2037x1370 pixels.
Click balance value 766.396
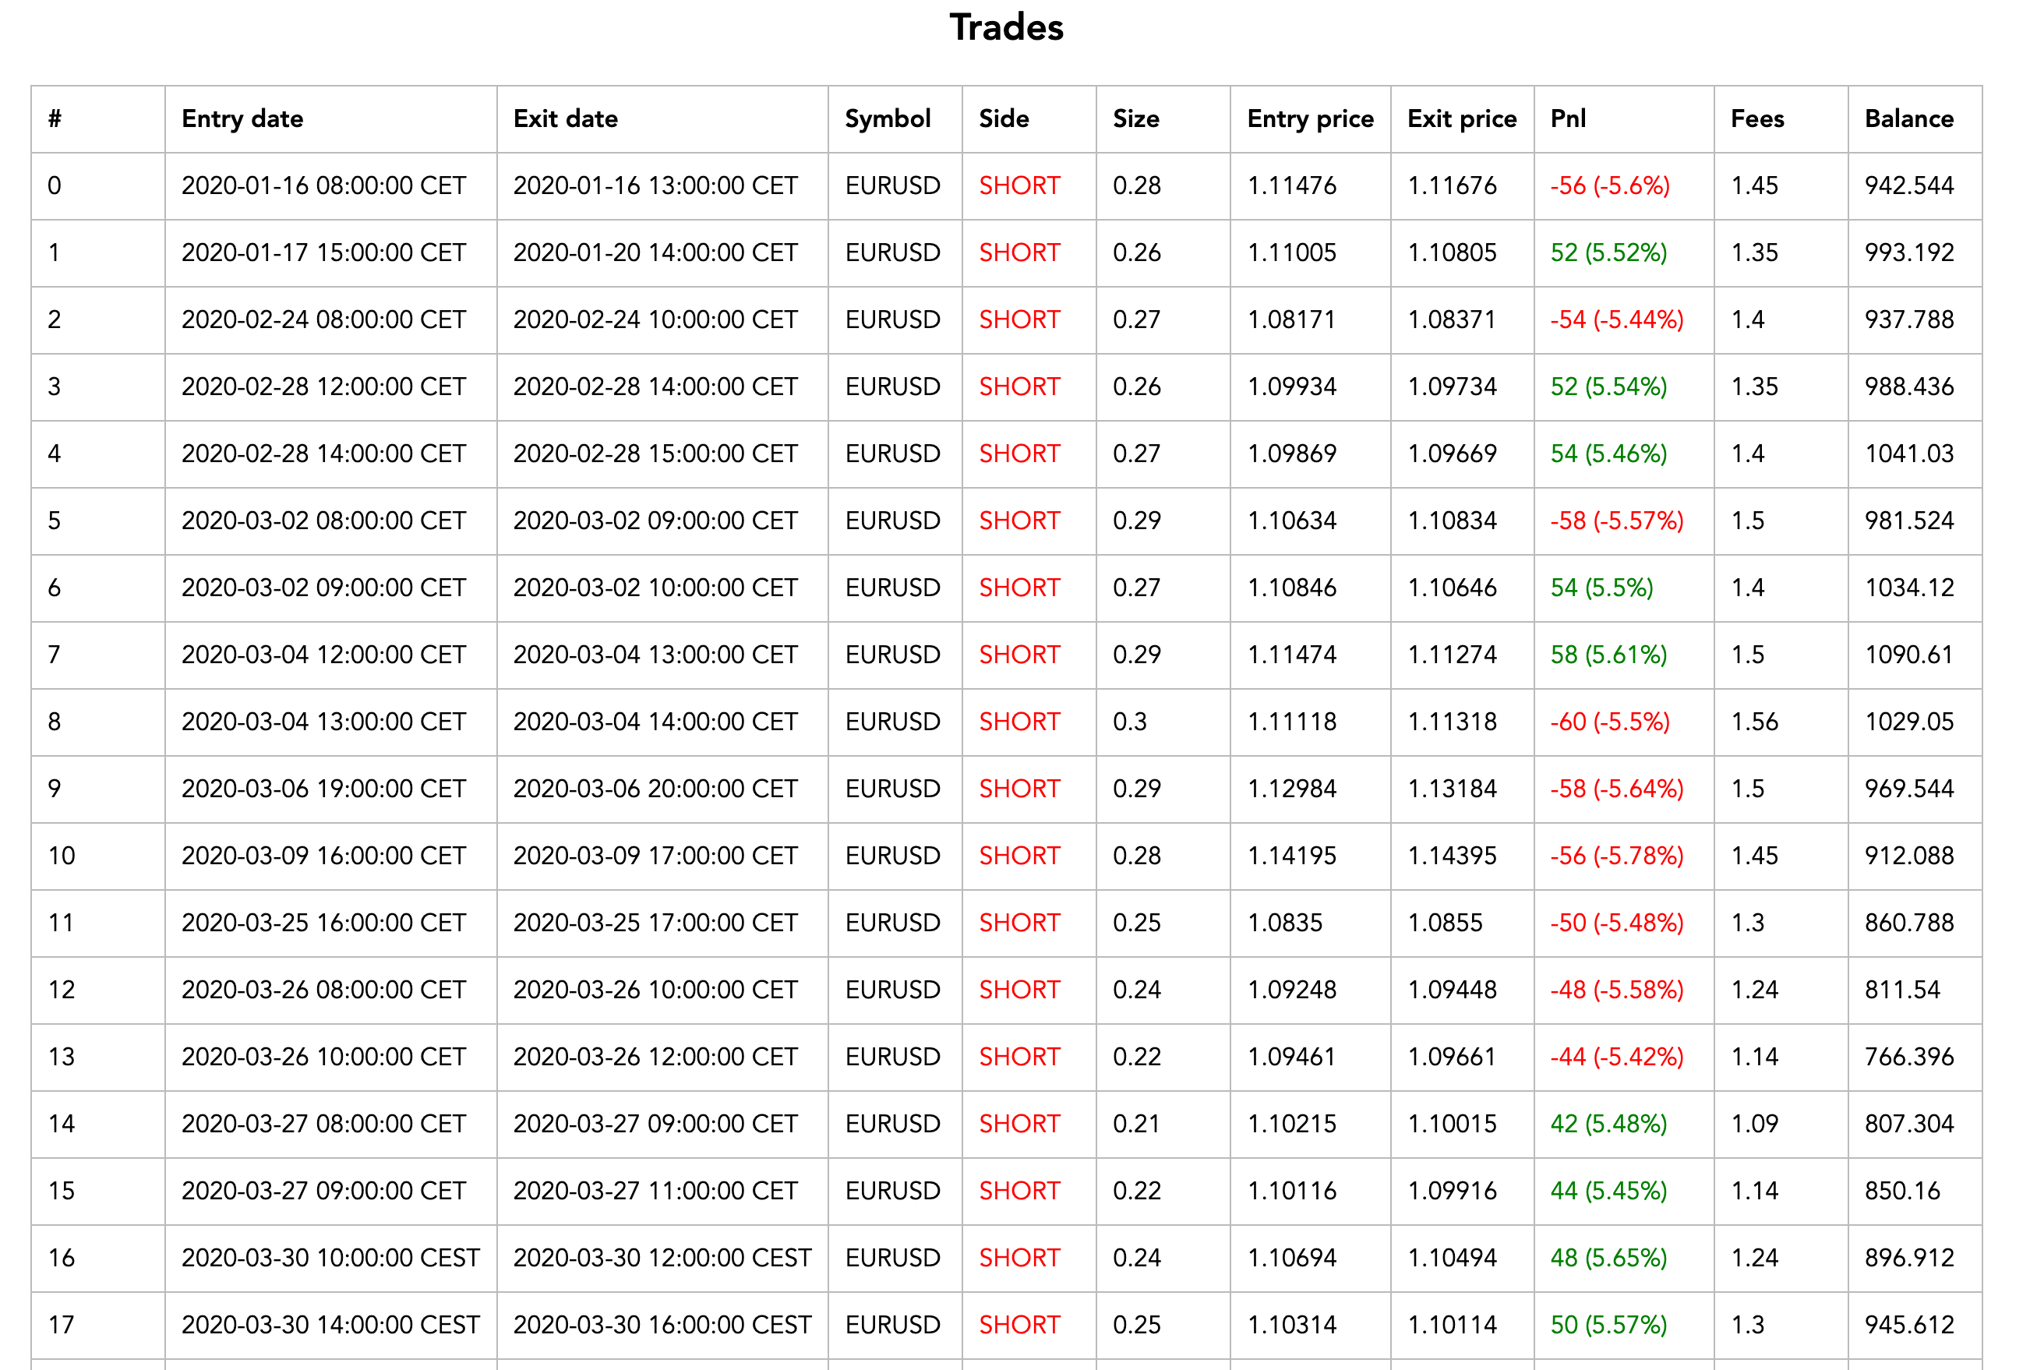(x=1908, y=1058)
